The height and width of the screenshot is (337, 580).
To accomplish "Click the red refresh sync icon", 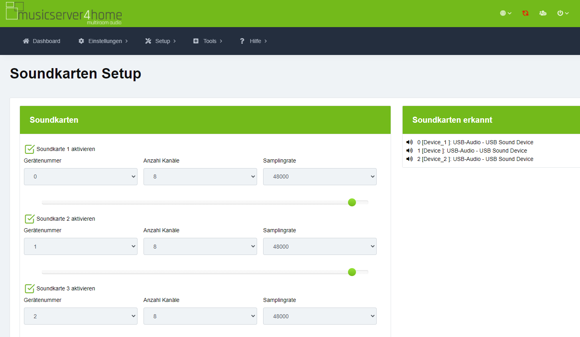I will pos(525,13).
